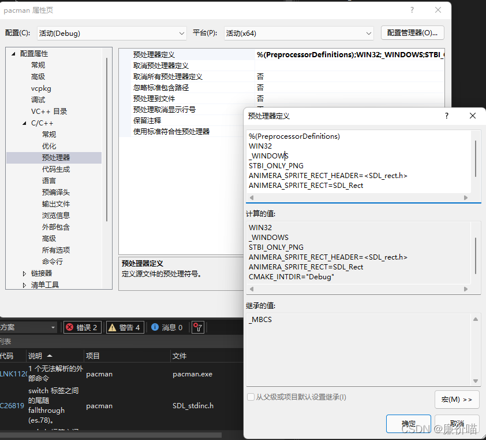This screenshot has width=486, height=440.
Task: Click right arrow of editor horizontal scrollbar
Action: click(466, 198)
